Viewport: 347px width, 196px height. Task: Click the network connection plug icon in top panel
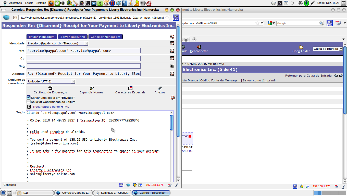[x=313, y=3]
